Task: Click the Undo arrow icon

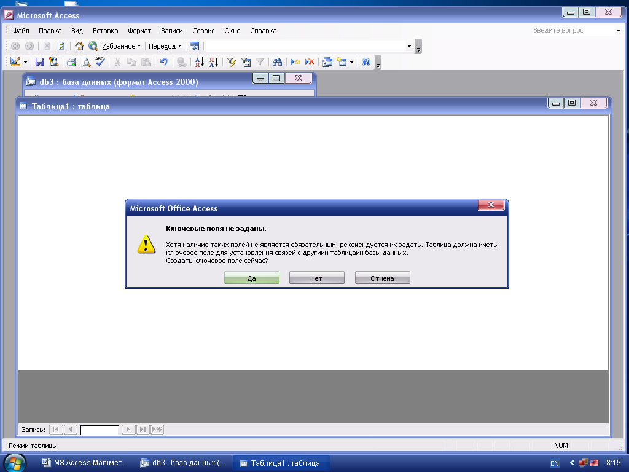Action: pyautogui.click(x=163, y=62)
